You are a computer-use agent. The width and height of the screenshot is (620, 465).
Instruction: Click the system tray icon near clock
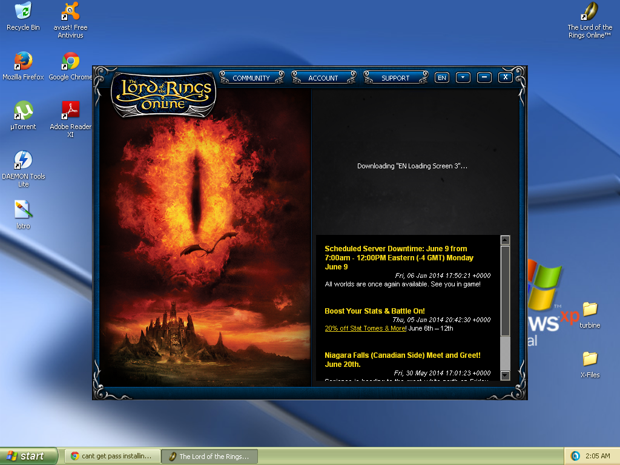click(575, 456)
